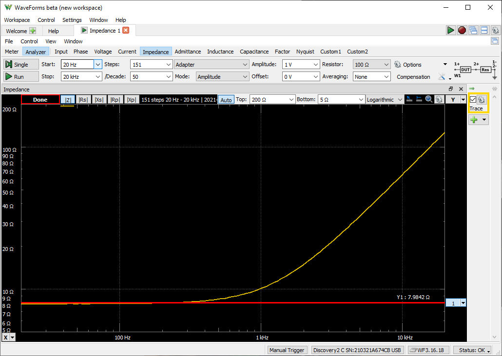Open the Bottom 5 Ω dropdown
Image resolution: width=502 pixels, height=356 pixels.
[361, 100]
